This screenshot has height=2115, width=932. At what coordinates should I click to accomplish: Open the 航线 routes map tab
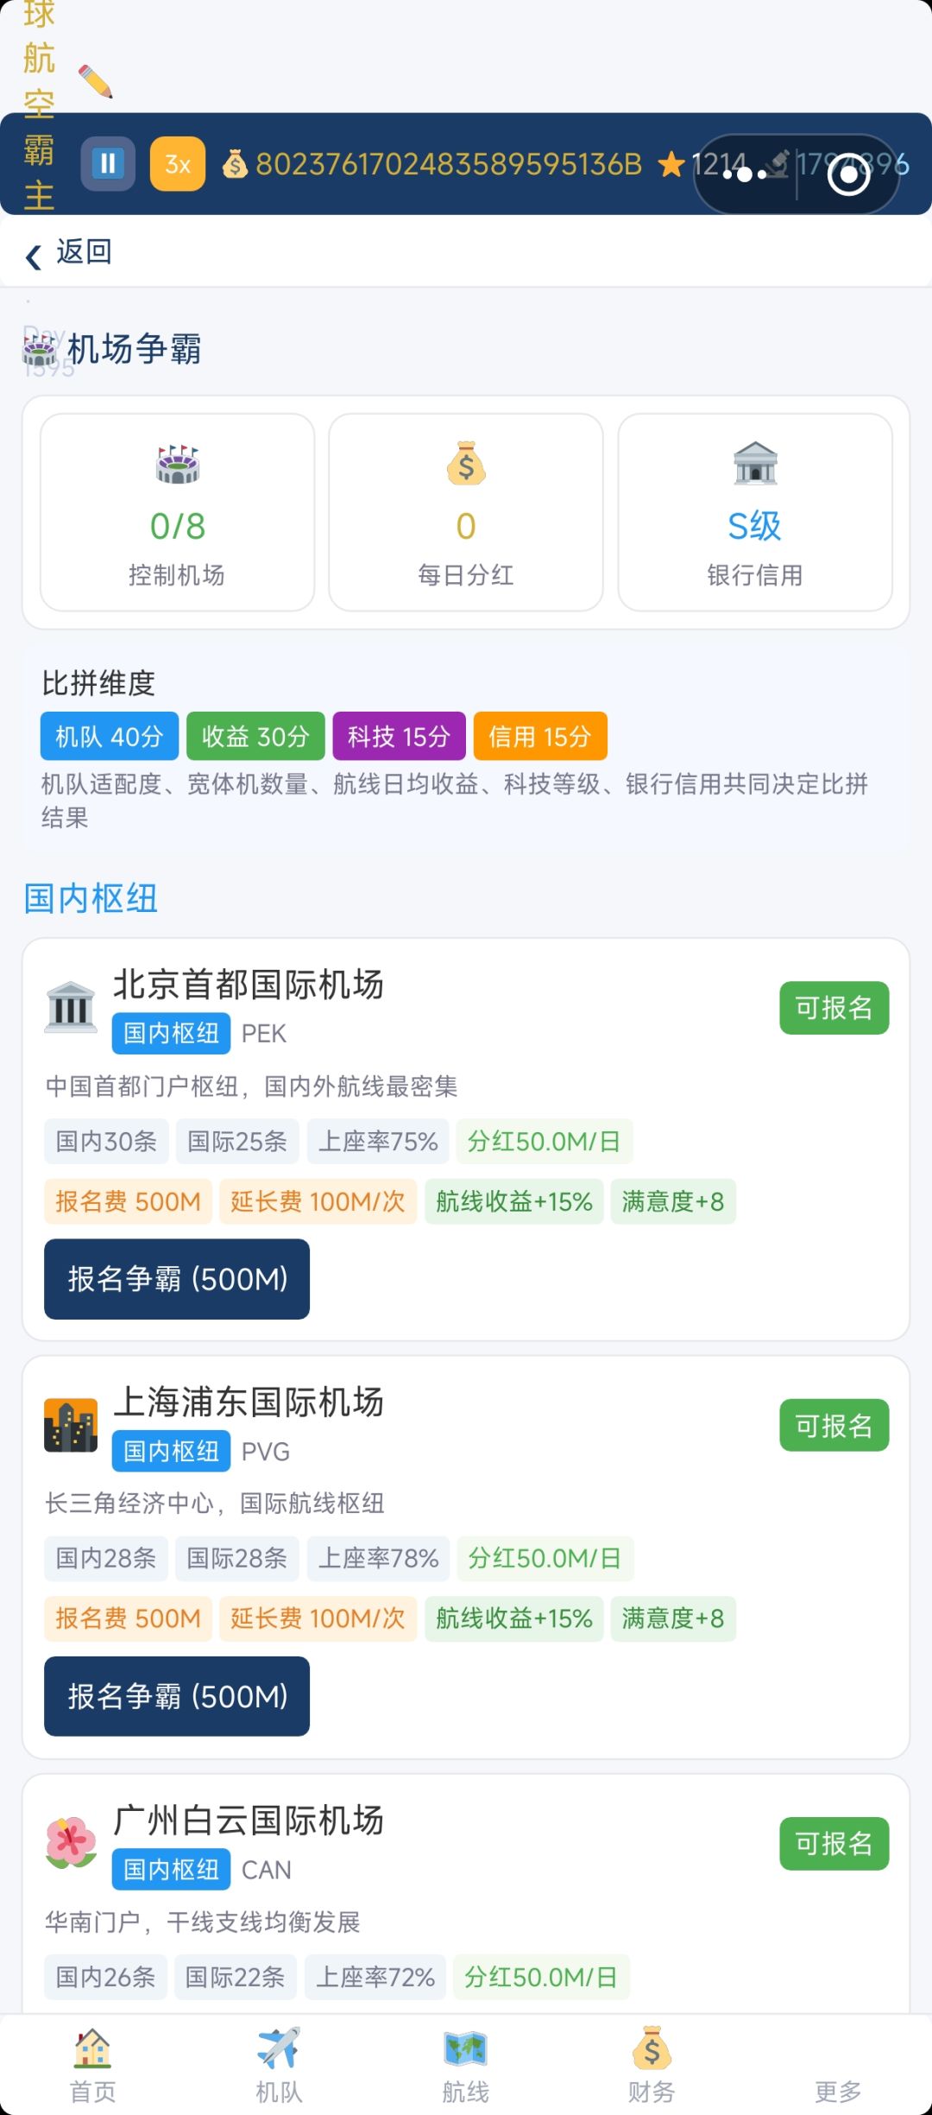pos(466,2066)
